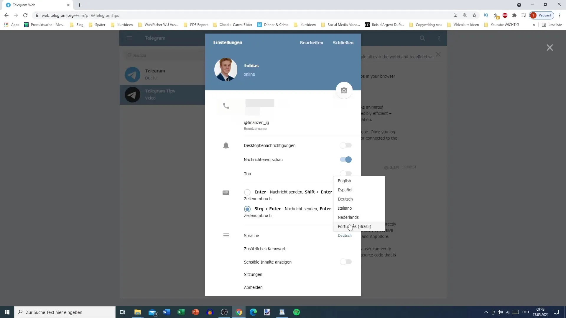Click the @finanzen_ig username

tap(256, 122)
